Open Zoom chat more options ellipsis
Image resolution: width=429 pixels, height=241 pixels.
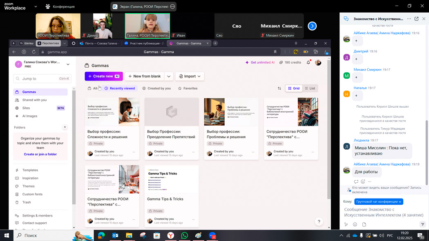coord(409,19)
